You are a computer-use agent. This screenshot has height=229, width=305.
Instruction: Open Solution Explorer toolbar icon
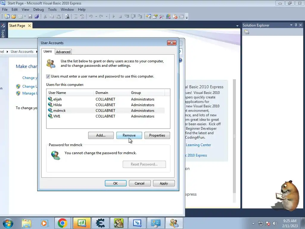click(x=149, y=17)
